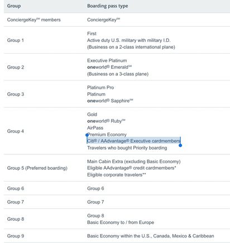230x243 pixels.
Task: Click Platinum Pro in Group 3
Action: pyautogui.click(x=100, y=87)
